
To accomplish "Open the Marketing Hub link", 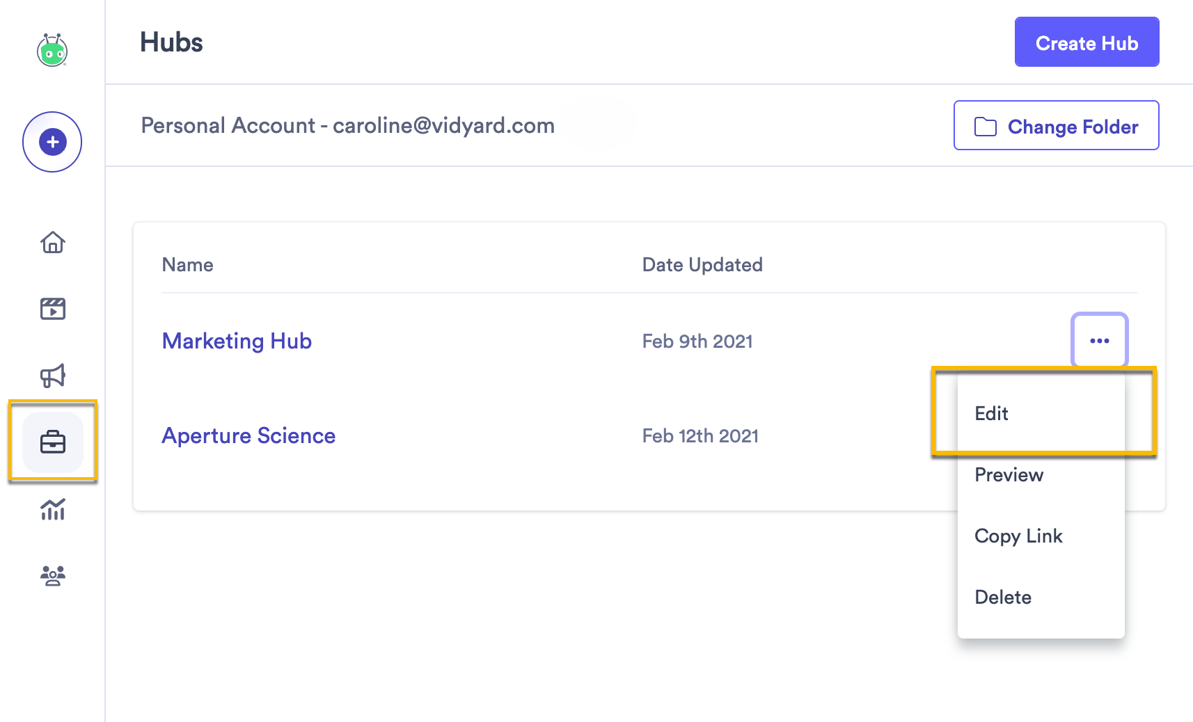I will tap(236, 341).
